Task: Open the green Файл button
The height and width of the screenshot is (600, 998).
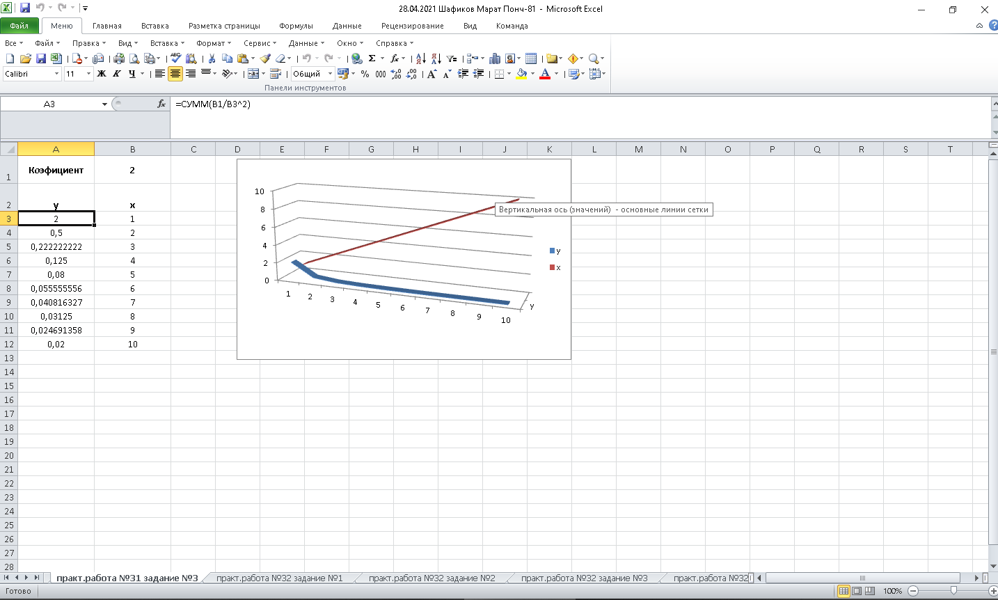Action: (19, 26)
